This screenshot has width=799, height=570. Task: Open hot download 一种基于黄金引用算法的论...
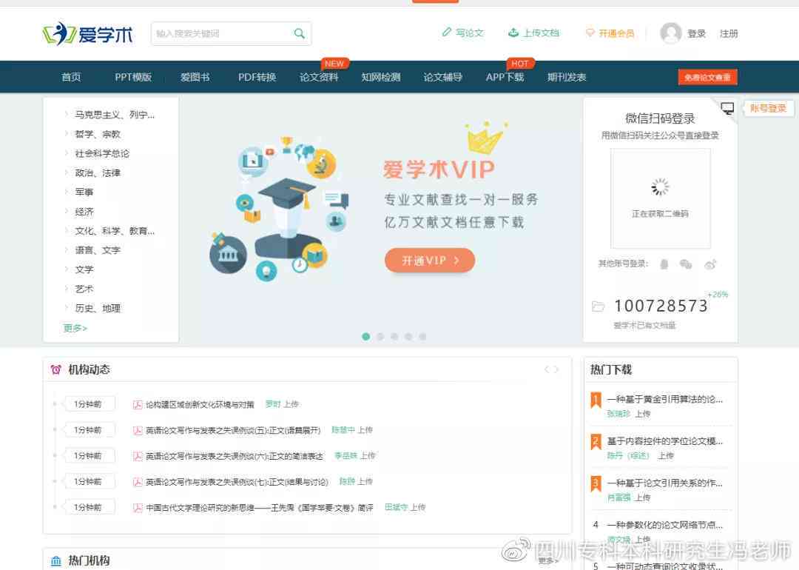click(664, 399)
